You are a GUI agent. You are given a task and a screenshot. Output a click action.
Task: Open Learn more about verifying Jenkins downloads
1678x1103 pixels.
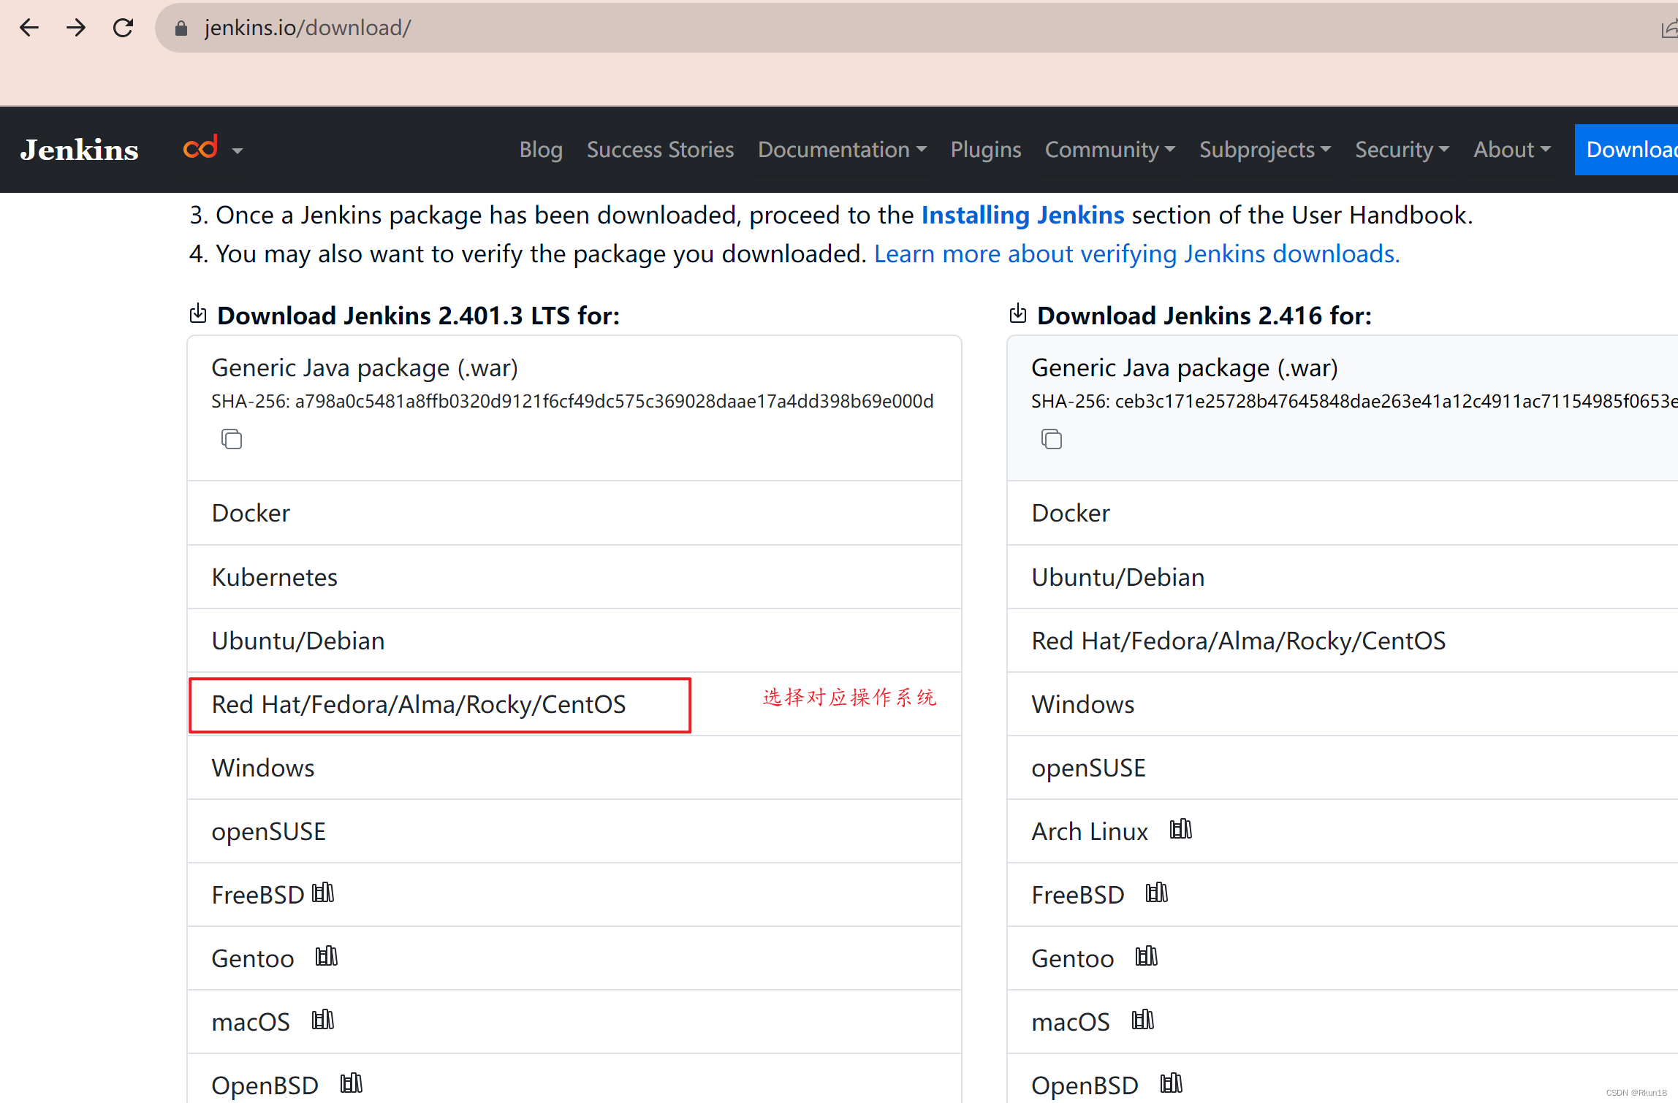pos(1136,253)
